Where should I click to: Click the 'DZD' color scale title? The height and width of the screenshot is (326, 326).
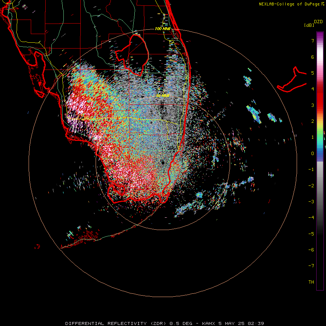318,22
